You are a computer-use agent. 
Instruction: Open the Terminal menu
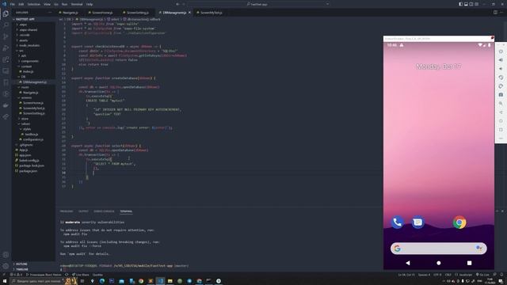point(77,4)
